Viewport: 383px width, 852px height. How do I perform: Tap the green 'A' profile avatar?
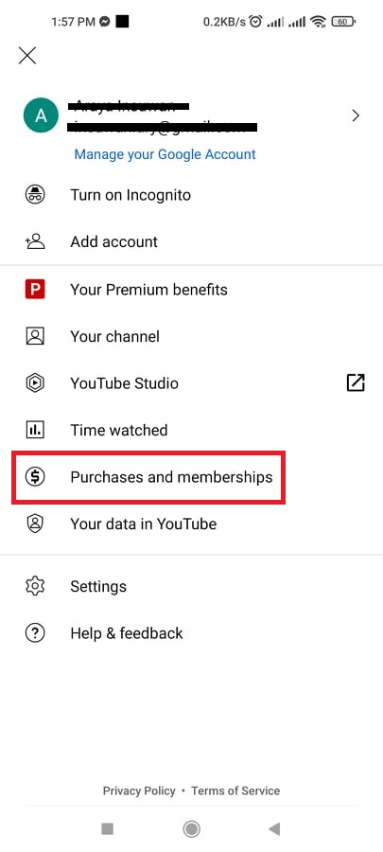(x=41, y=115)
